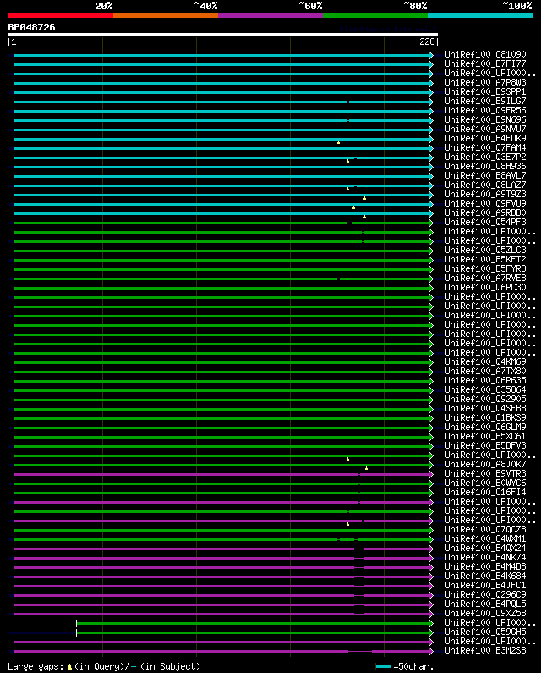The image size is (541, 673).
Task: Open hit UniRef100_B9SPP1
Action: [485, 92]
